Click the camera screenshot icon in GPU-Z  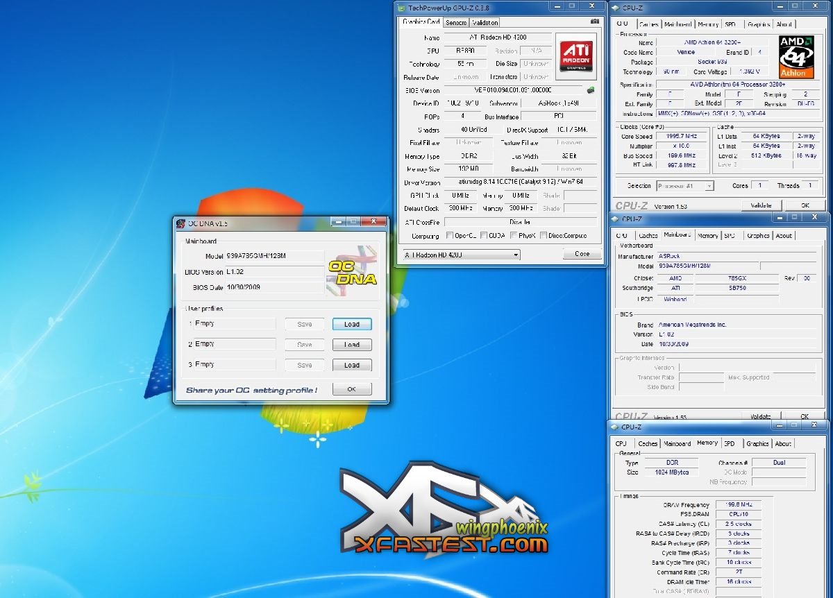coord(594,22)
